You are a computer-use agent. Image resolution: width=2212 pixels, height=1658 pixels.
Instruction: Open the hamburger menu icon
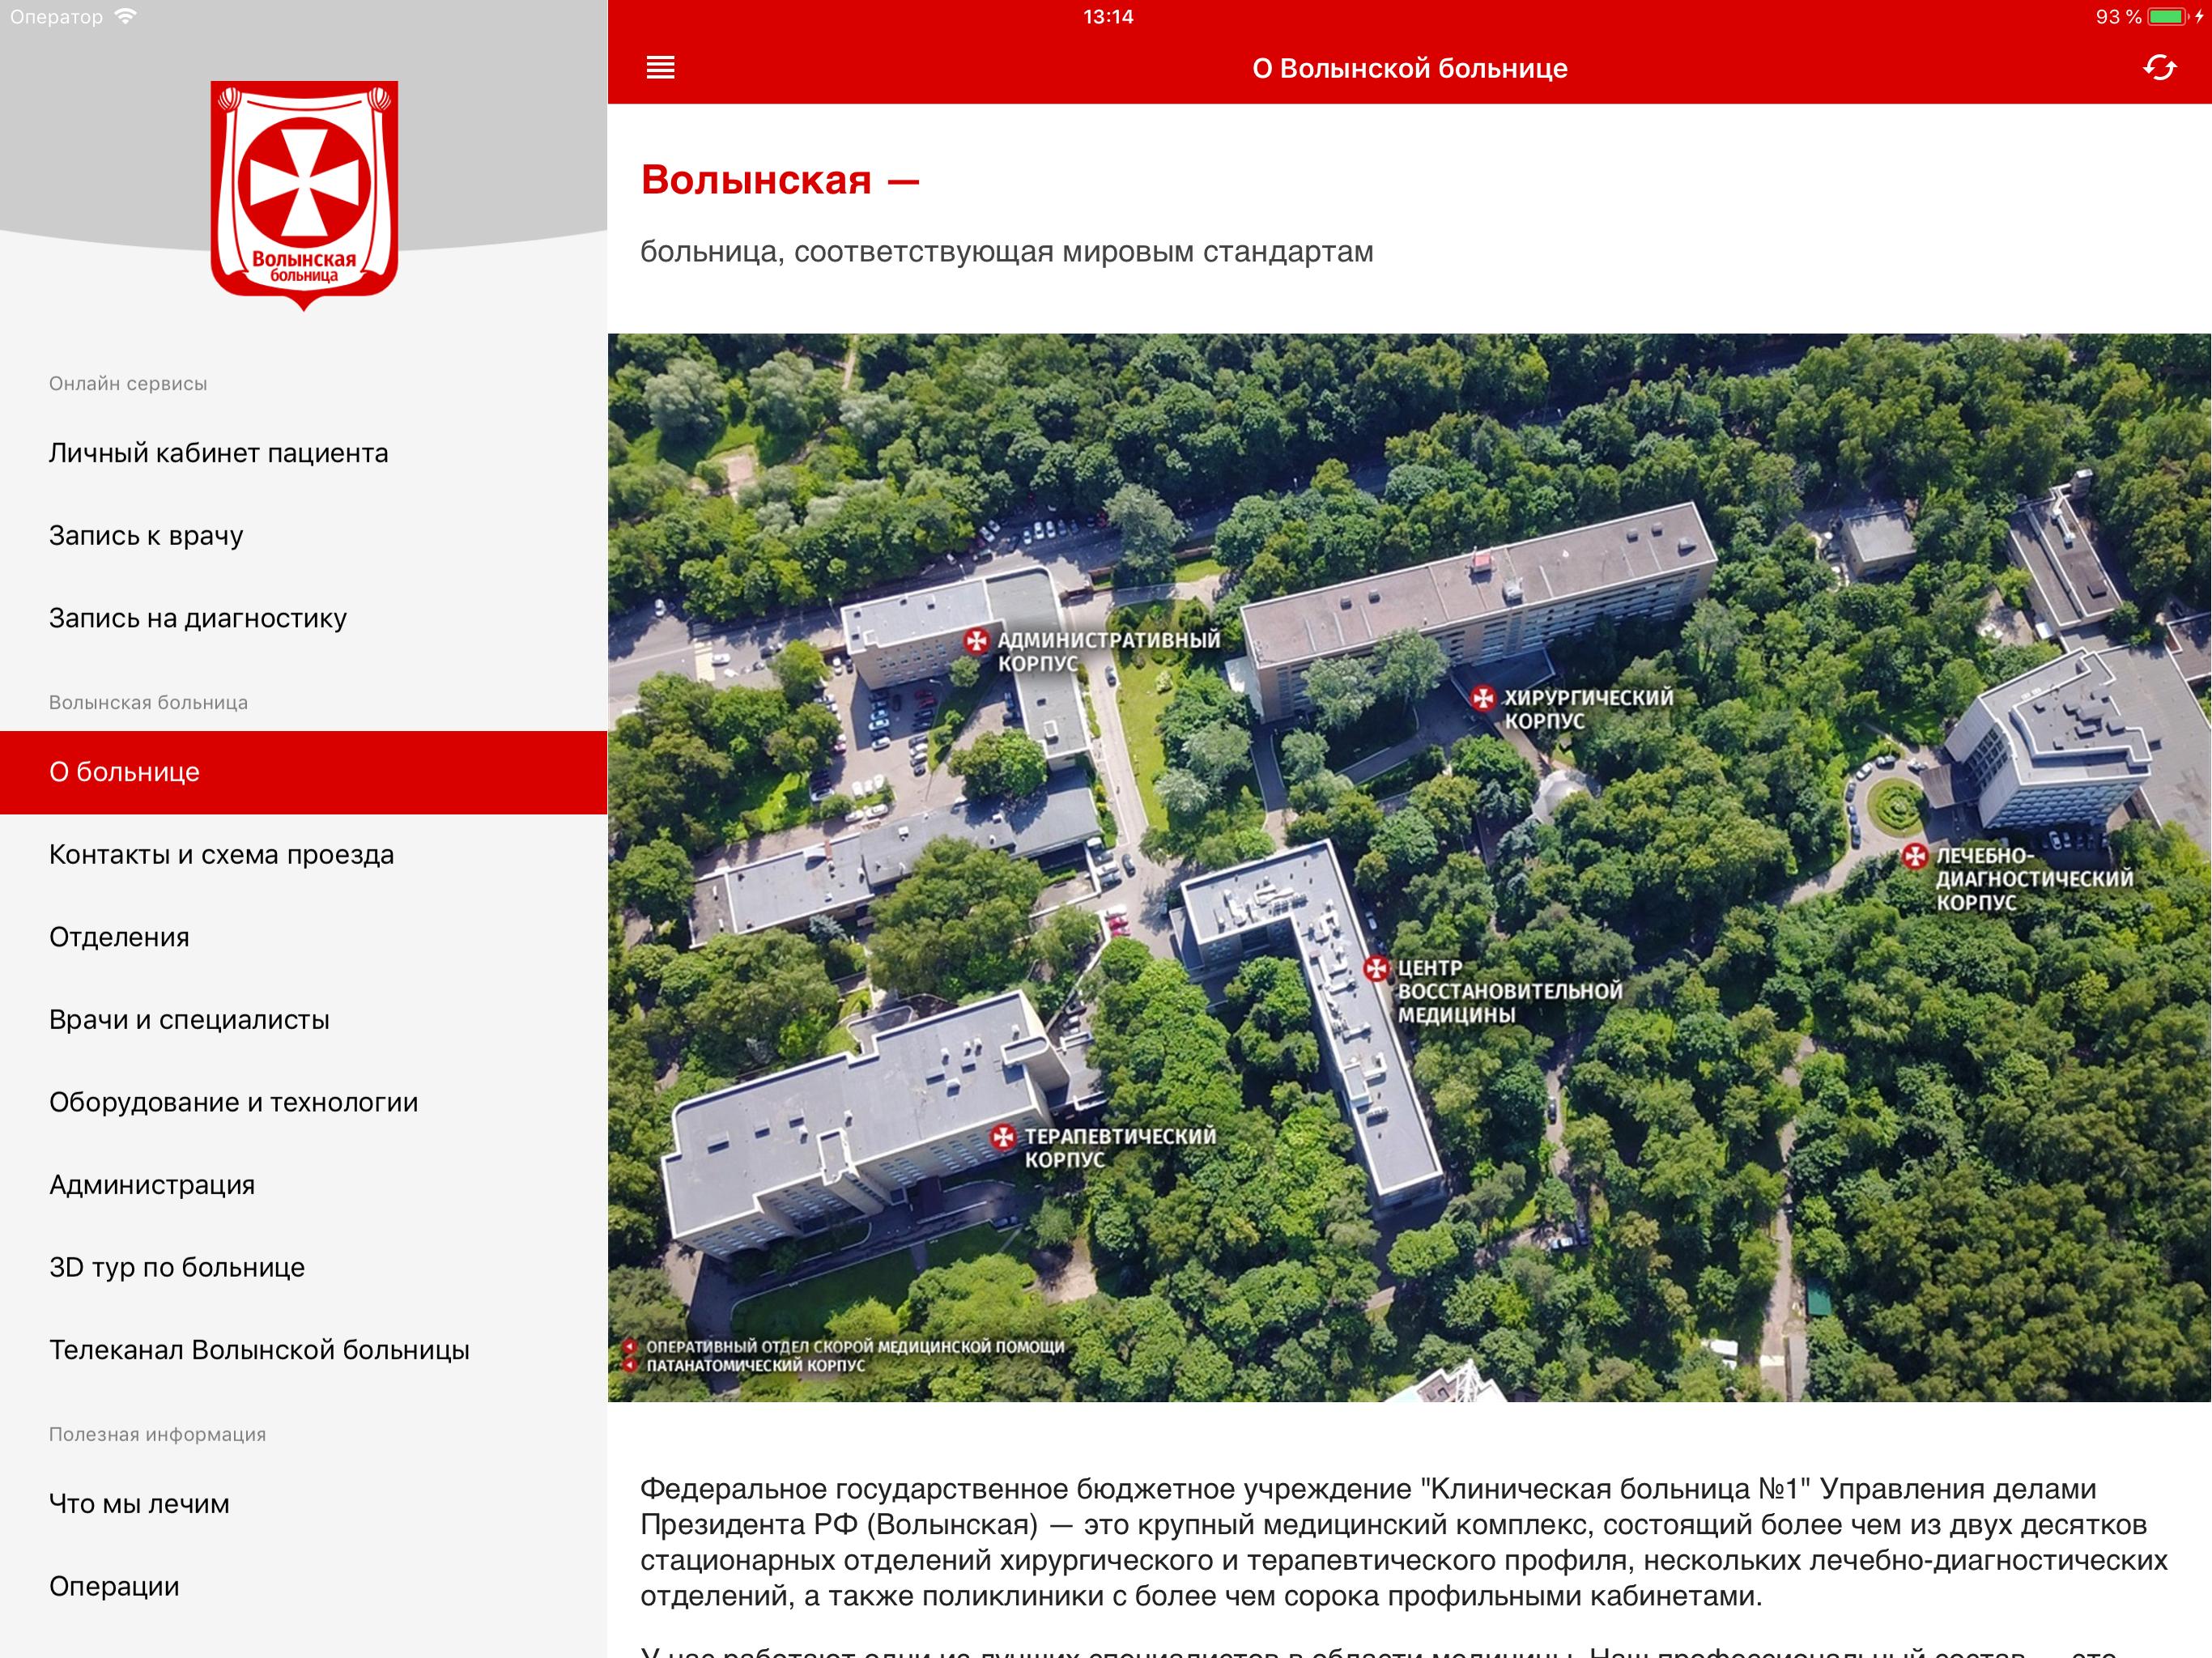tap(660, 68)
